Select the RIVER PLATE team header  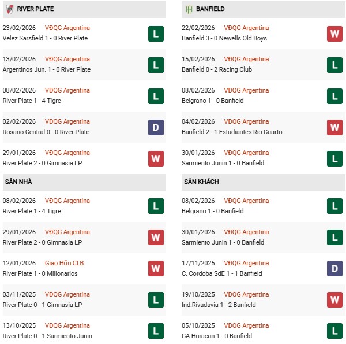tap(36, 9)
